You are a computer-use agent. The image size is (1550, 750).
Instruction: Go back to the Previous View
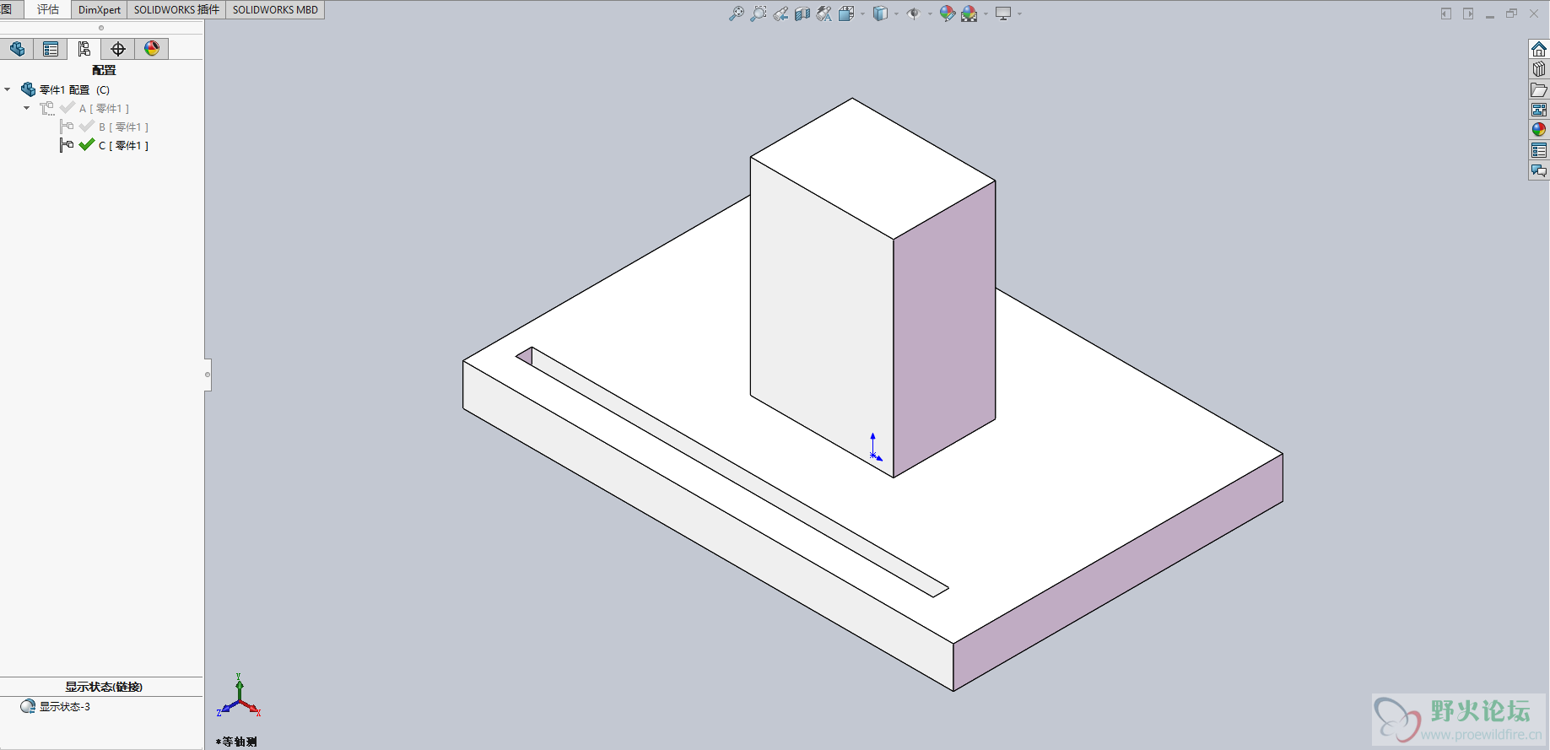coord(780,13)
